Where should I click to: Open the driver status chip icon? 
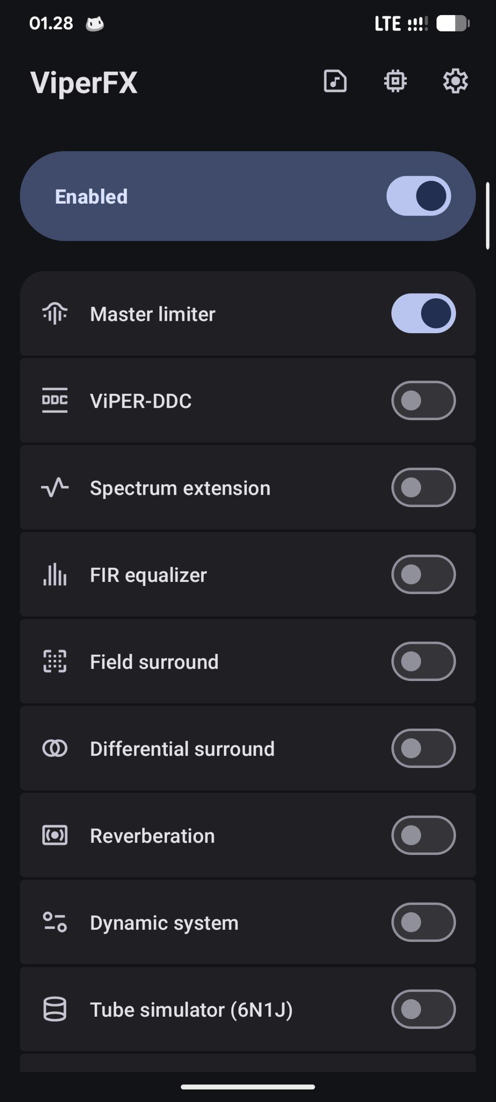coord(395,81)
